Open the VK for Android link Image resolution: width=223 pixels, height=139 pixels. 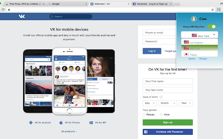coord(43,123)
